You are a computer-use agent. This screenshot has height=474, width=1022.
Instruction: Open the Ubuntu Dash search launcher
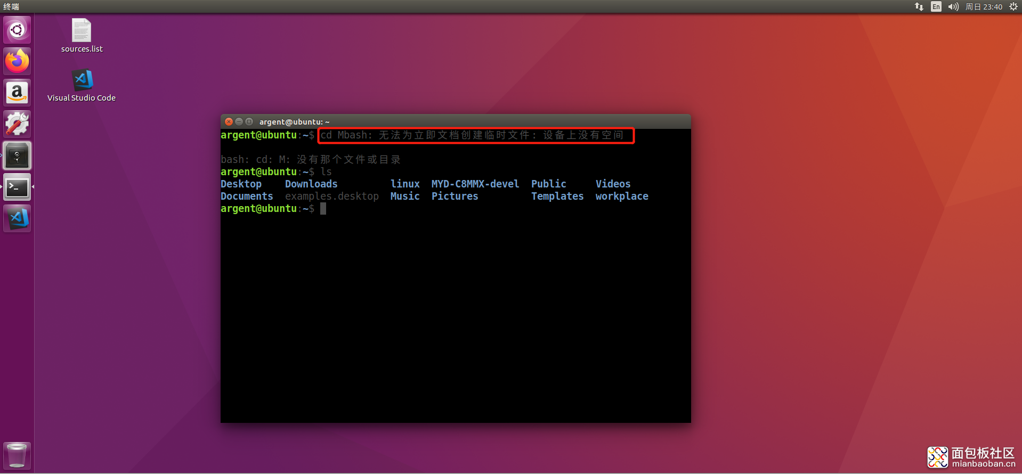pos(17,30)
